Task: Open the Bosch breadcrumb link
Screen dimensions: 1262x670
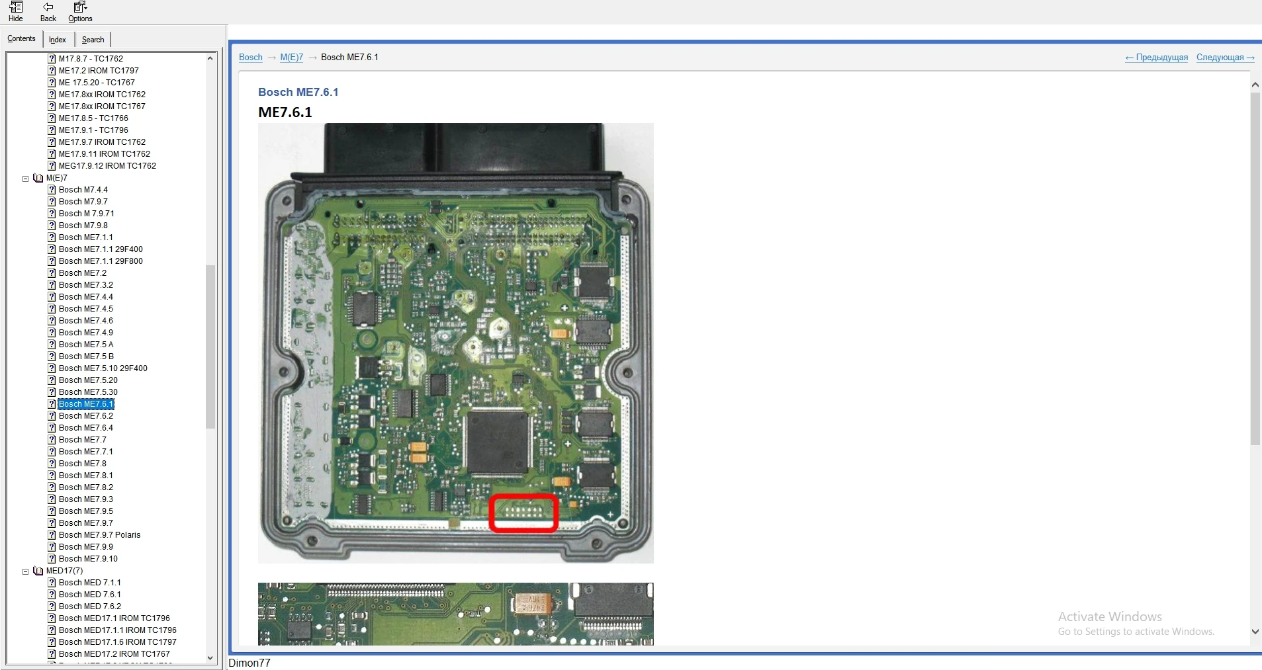Action: [x=251, y=58]
